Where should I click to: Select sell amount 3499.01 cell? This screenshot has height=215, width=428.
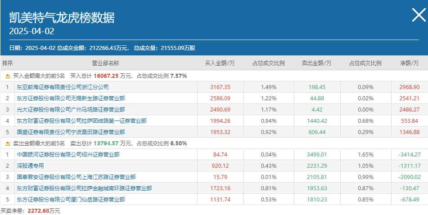coord(317,154)
